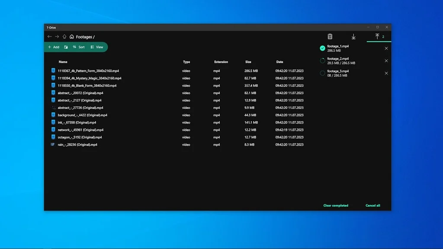
Task: Sort files by the Name column header
Action: point(63,61)
